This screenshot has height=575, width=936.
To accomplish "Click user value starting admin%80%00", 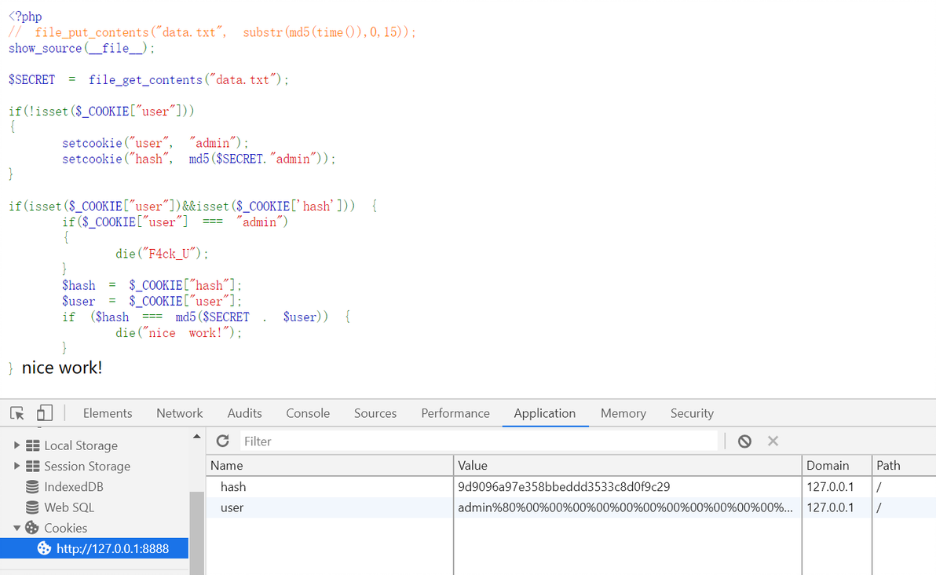I will point(626,507).
